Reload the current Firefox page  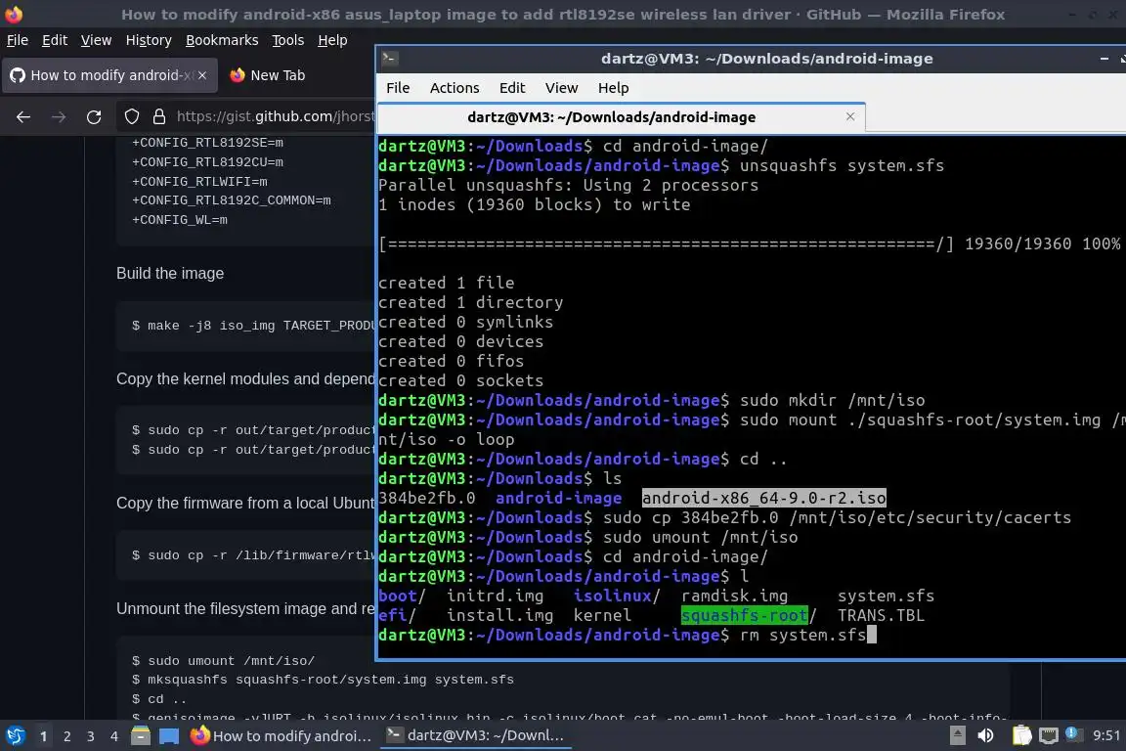pyautogui.click(x=94, y=117)
